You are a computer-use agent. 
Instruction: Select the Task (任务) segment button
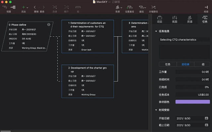point(168,64)
